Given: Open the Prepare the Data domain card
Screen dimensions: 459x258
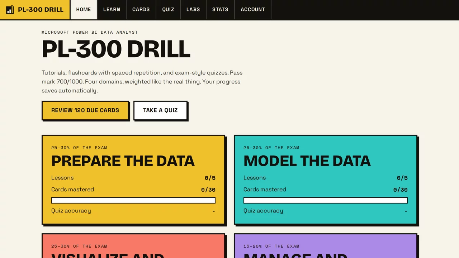Looking at the screenshot, I should (x=133, y=180).
